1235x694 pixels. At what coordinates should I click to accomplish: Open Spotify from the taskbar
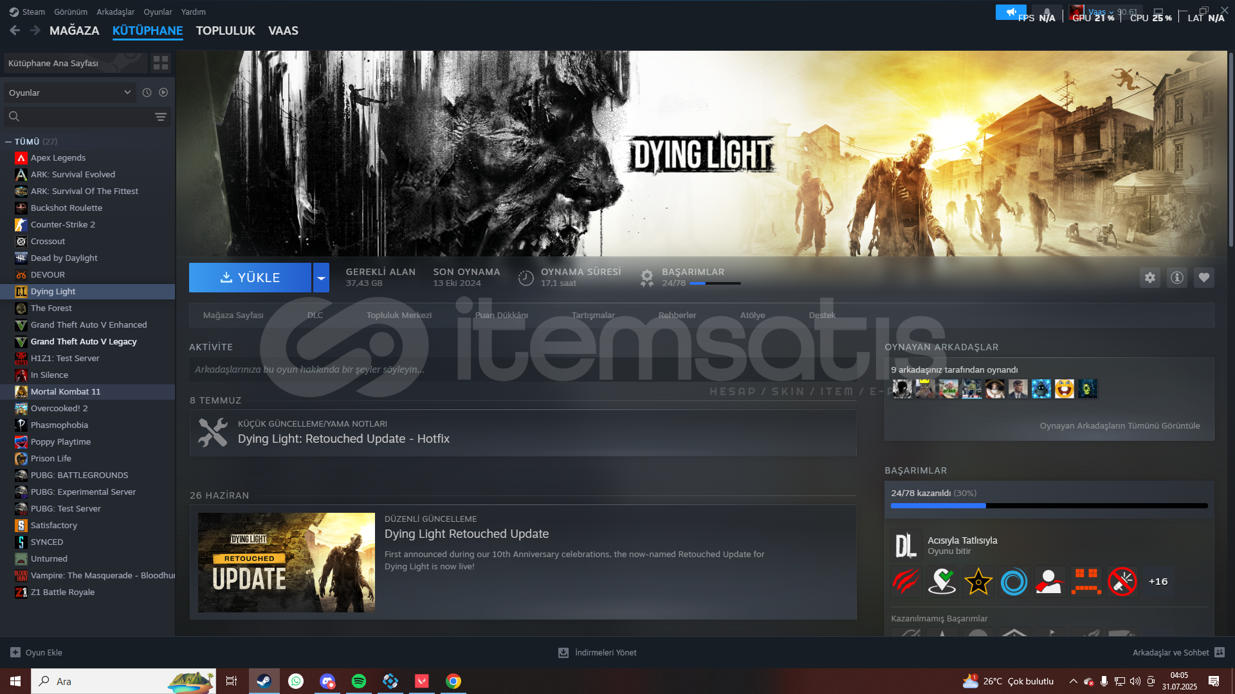359,681
